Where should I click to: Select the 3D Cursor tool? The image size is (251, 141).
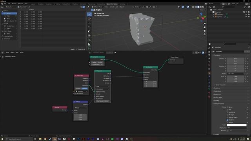click(89, 18)
